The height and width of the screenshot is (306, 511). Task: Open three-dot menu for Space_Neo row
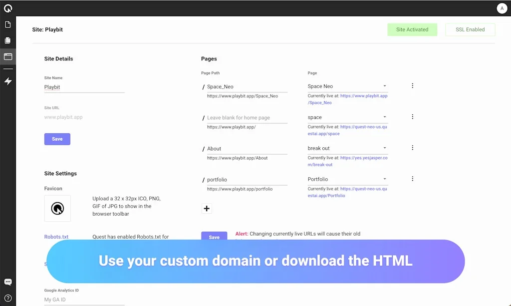click(412, 86)
